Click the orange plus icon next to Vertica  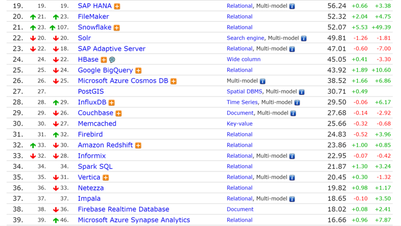click(106, 177)
